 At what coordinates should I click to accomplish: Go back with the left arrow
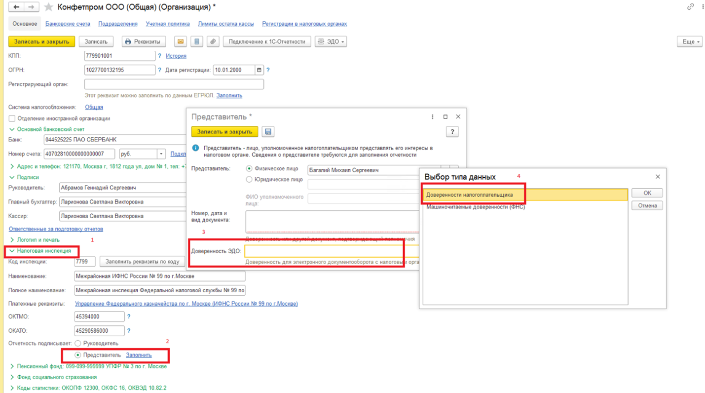tap(16, 7)
